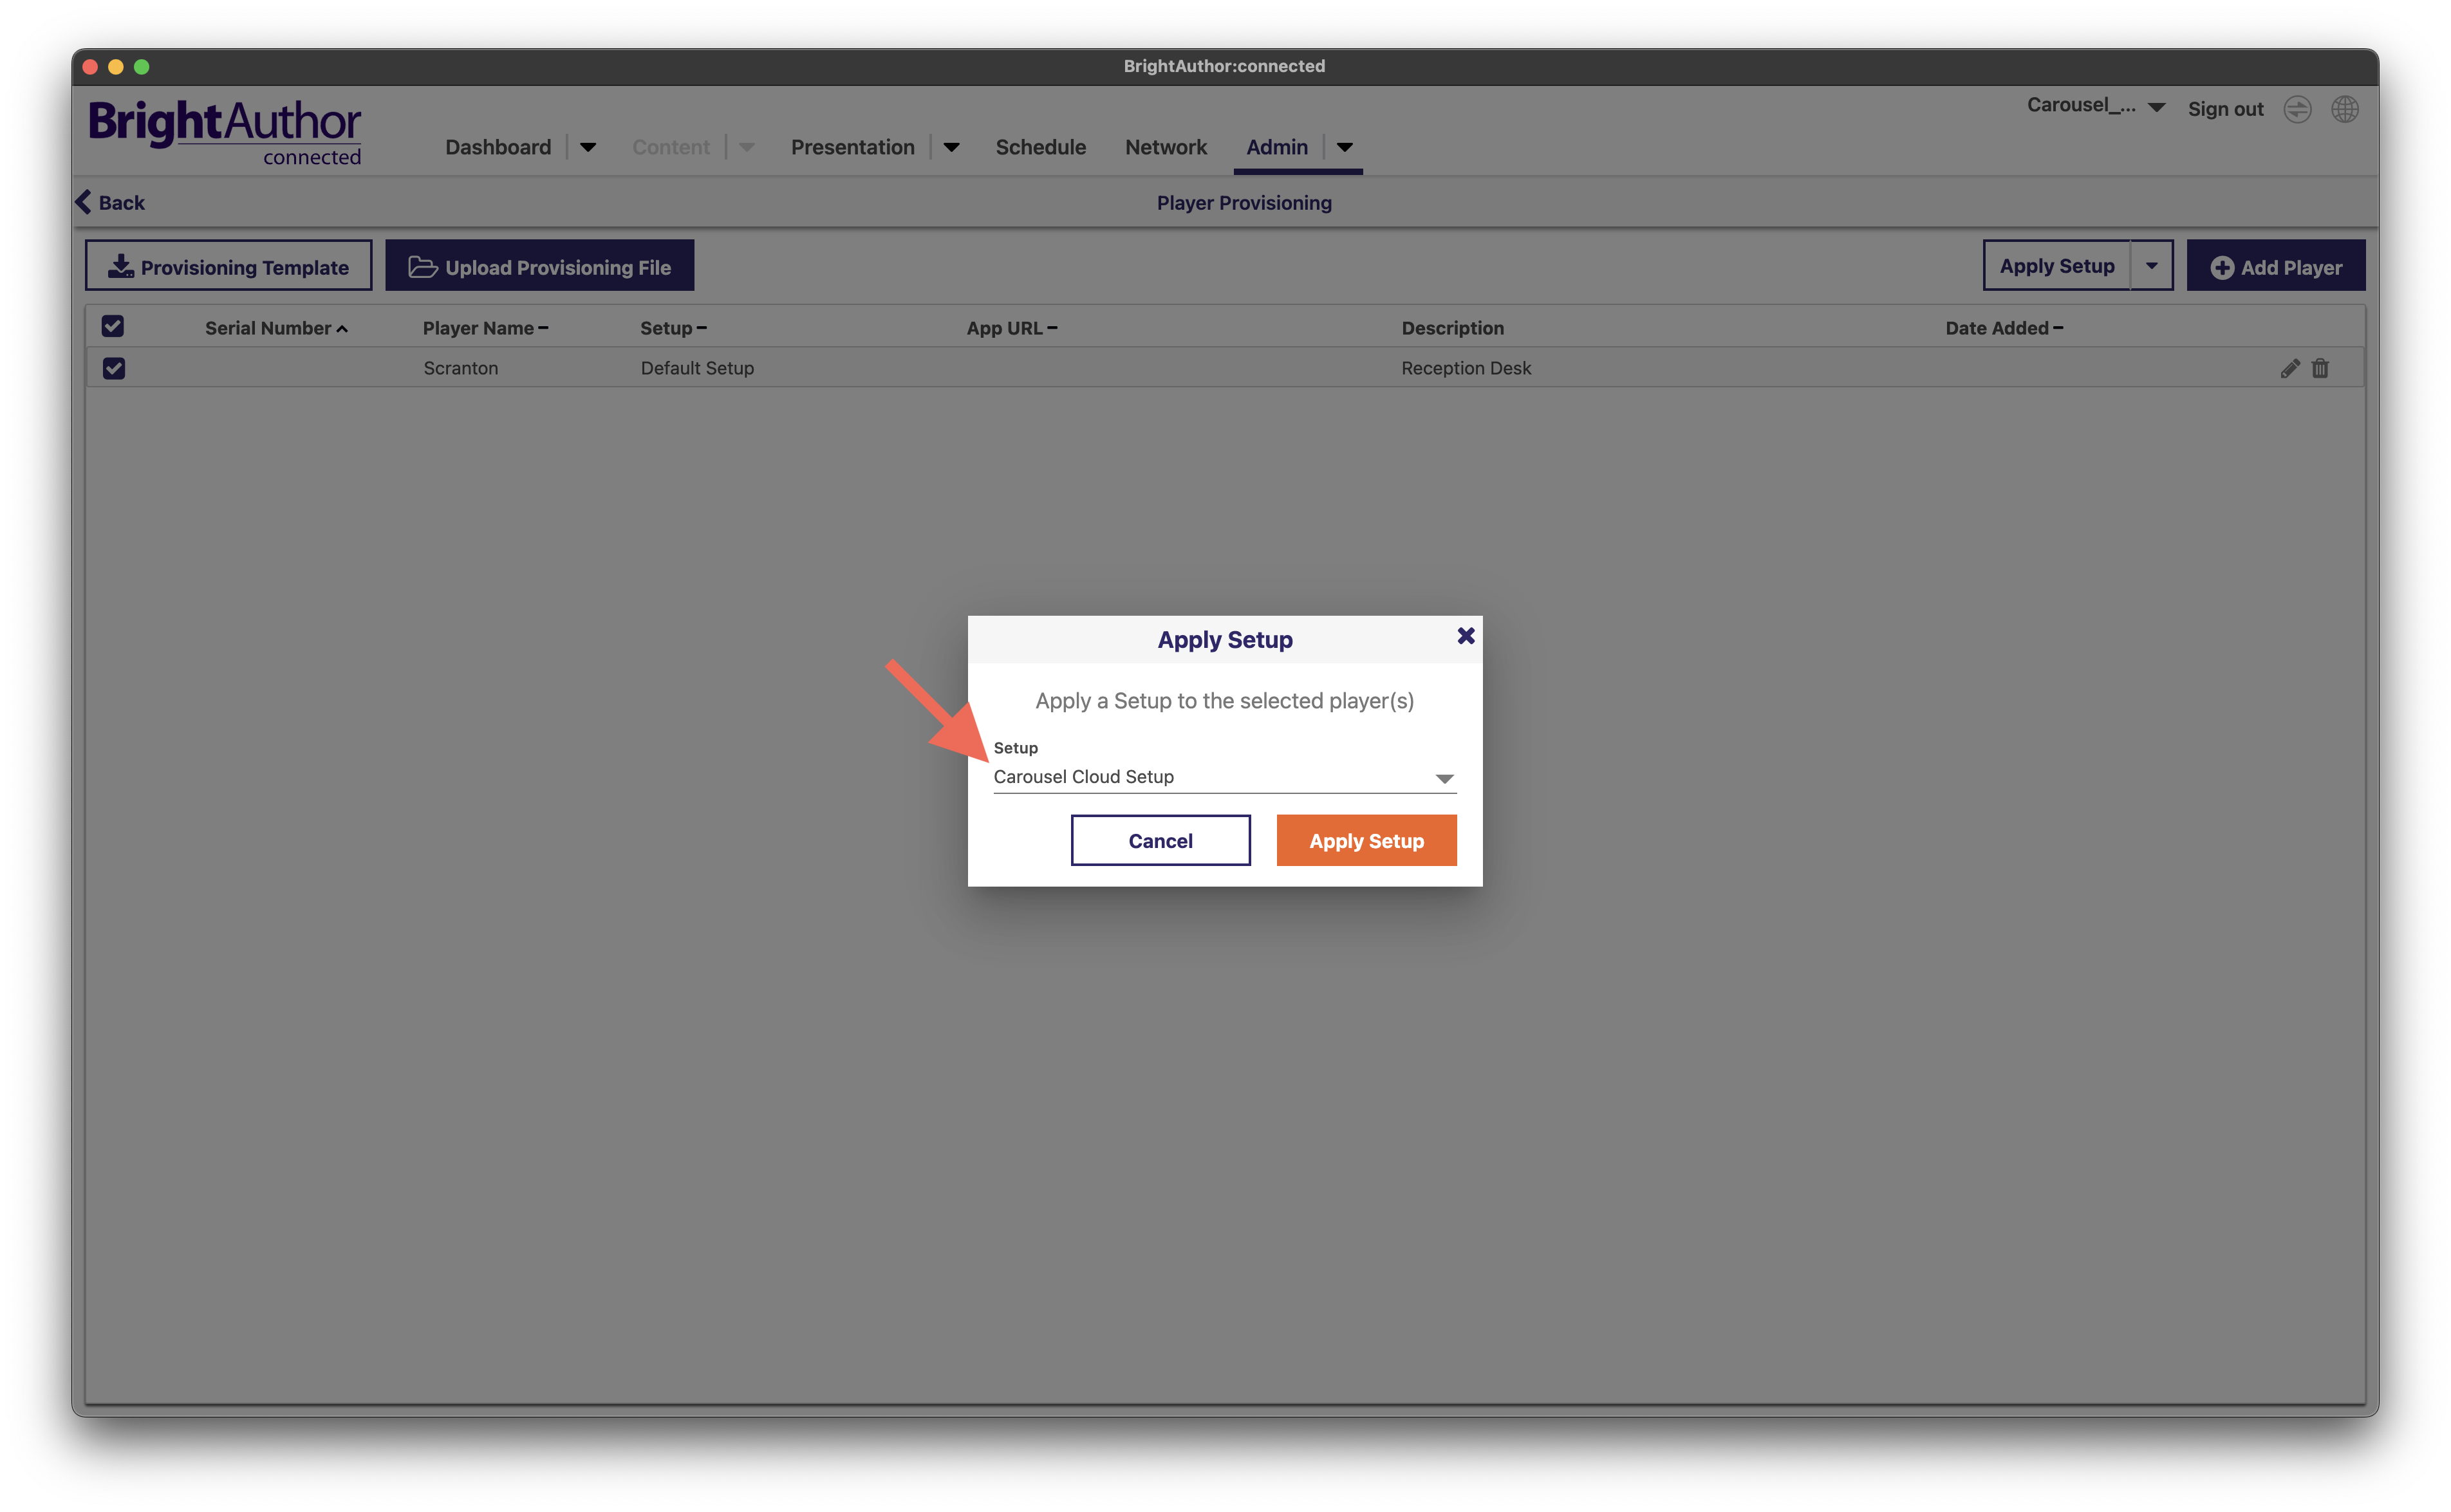Close the Apply Setup dialog with X
Screen dimensions: 2451x1512
(1466, 636)
